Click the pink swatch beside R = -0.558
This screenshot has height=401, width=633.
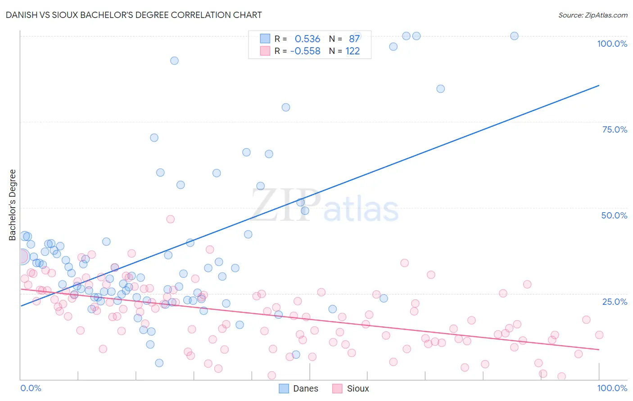tap(265, 51)
